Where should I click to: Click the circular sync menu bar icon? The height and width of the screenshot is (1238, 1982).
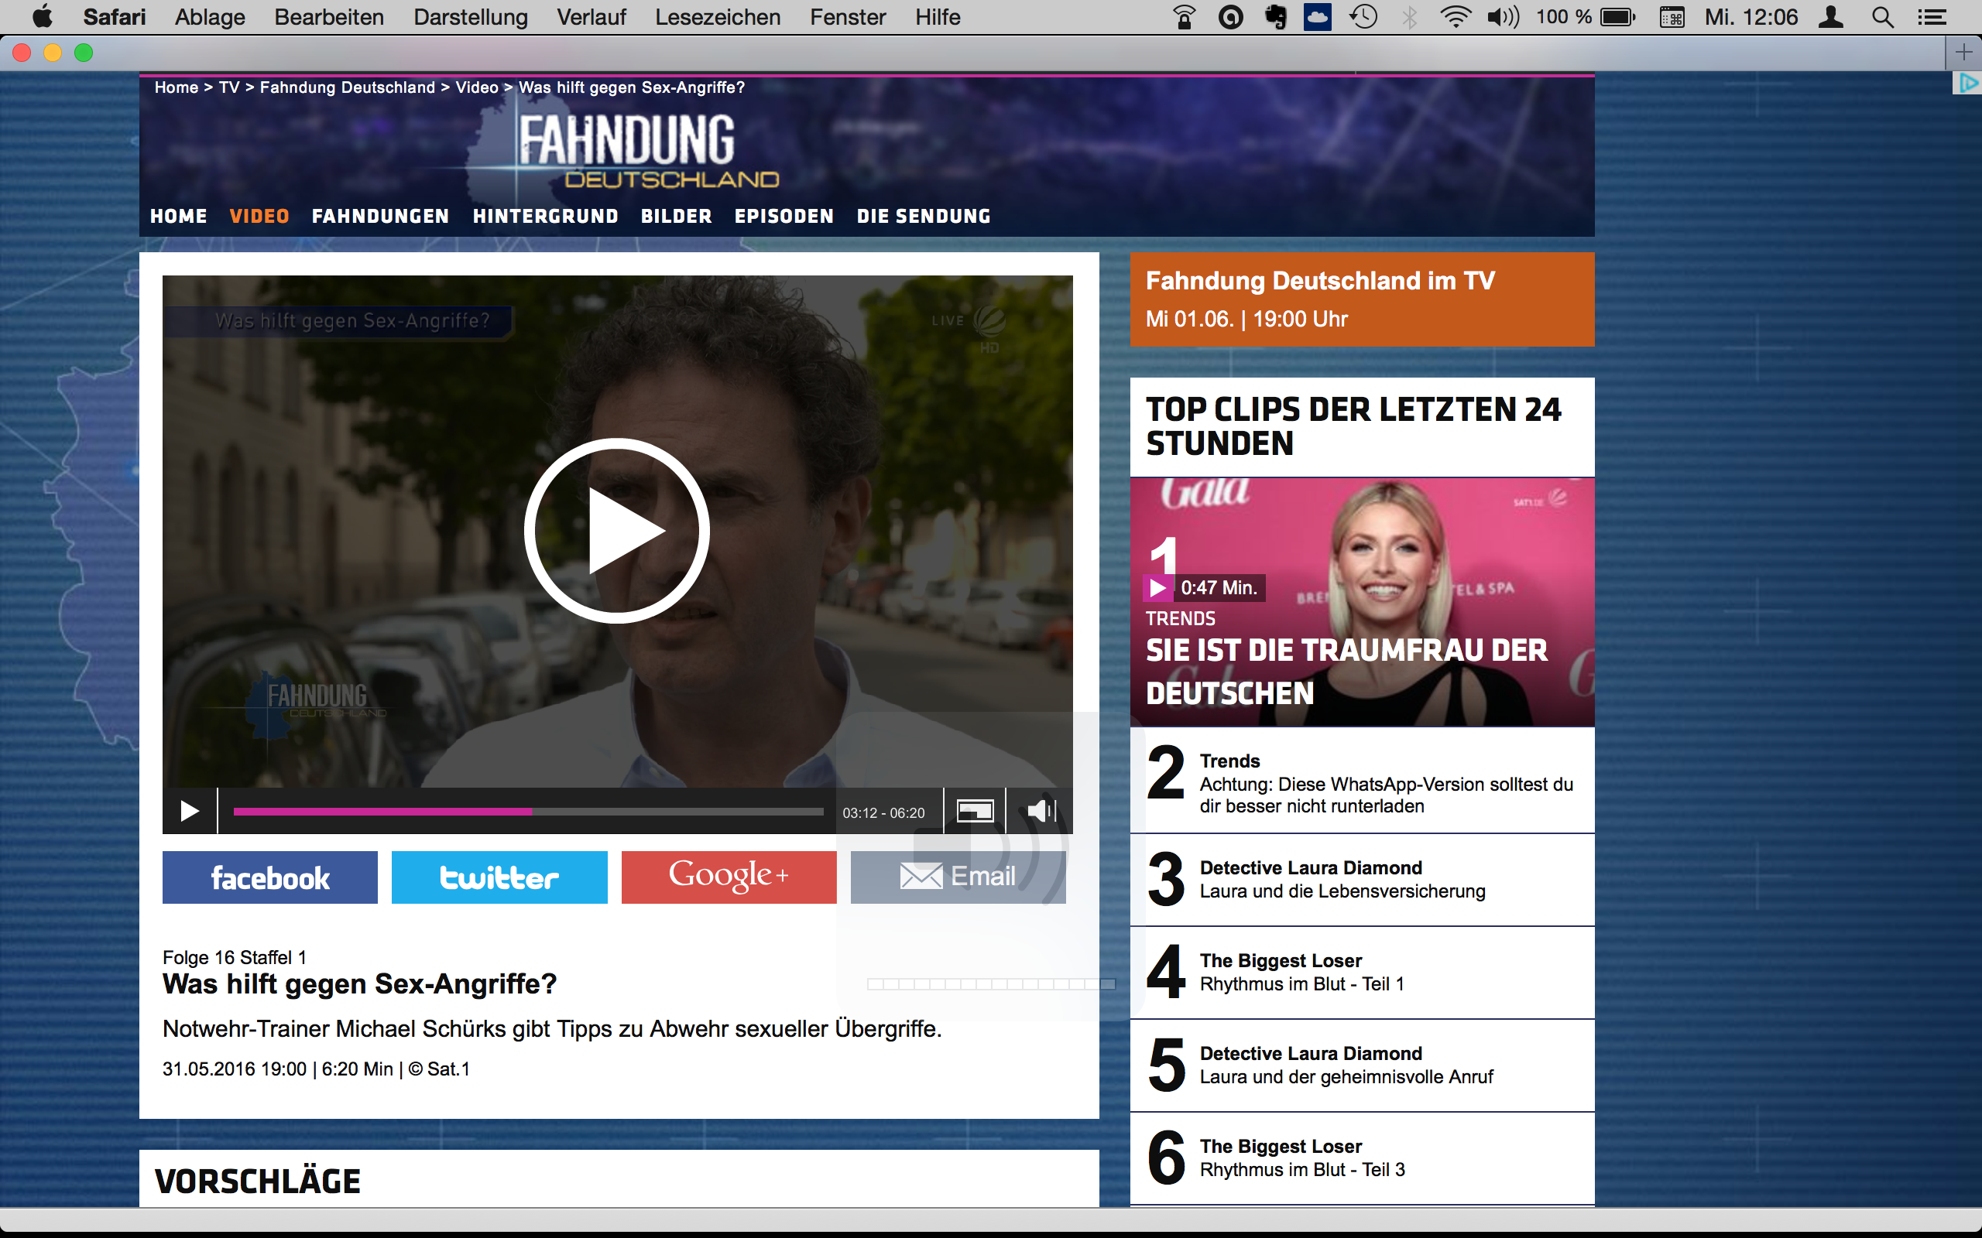[x=1230, y=17]
